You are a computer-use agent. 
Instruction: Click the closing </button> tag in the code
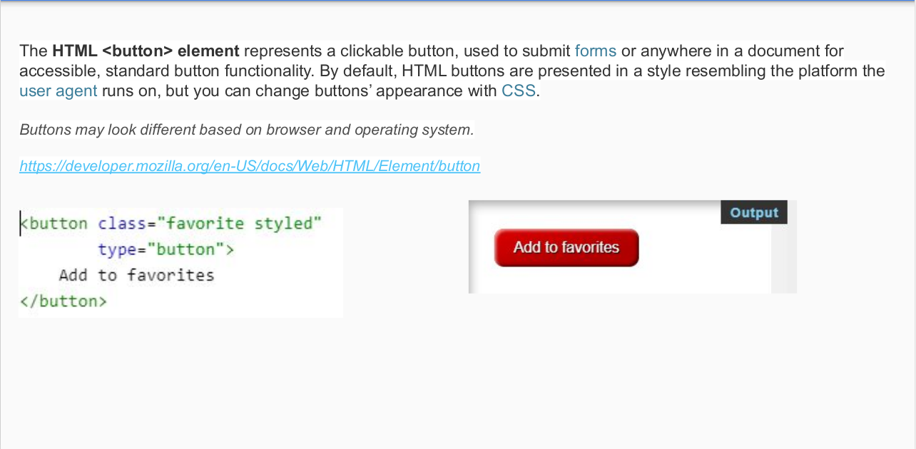[x=63, y=301]
